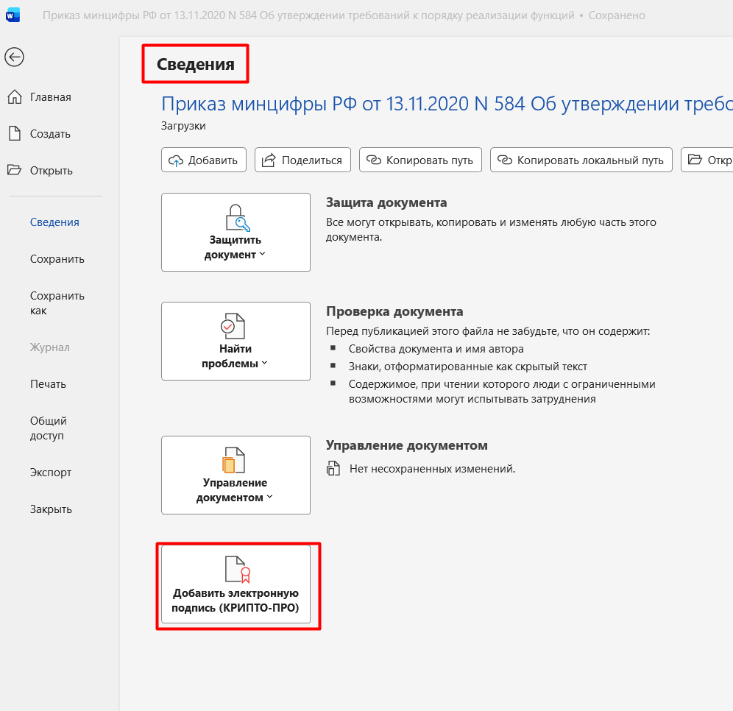
Task: Select Сохранить как in sidebar
Action: 57,303
